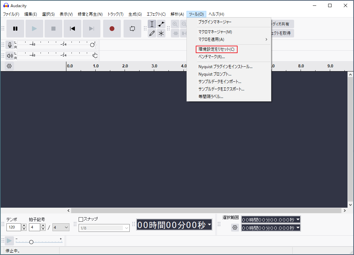The height and width of the screenshot is (255, 354).
Task: Click the エフェクトを取得 button
Action: pyautogui.click(x=283, y=33)
